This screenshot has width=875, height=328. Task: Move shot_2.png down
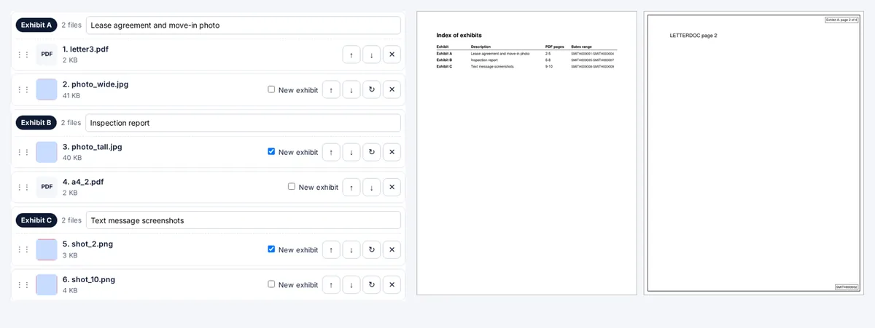pos(351,249)
